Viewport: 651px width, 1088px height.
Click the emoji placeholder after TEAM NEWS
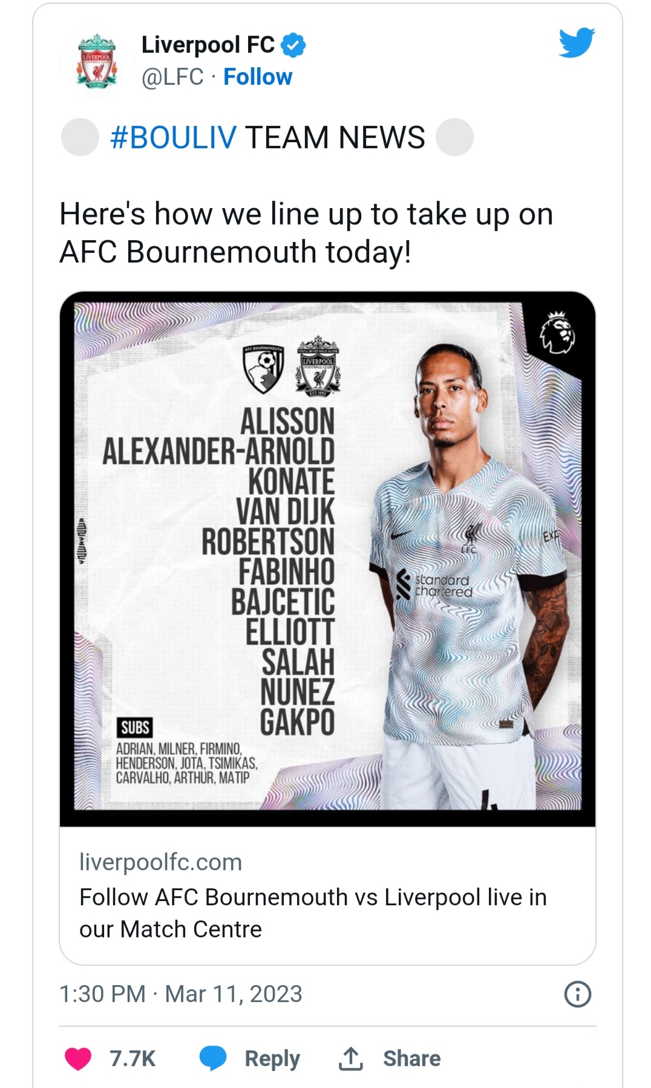point(454,137)
